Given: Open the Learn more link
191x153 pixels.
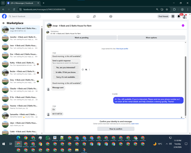Looking at the screenshot, I should (x=135, y=124).
